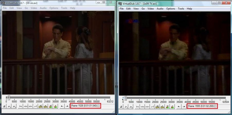Scan to next scene in 09 ok.avi
This screenshot has width=232, height=115.
56,106
